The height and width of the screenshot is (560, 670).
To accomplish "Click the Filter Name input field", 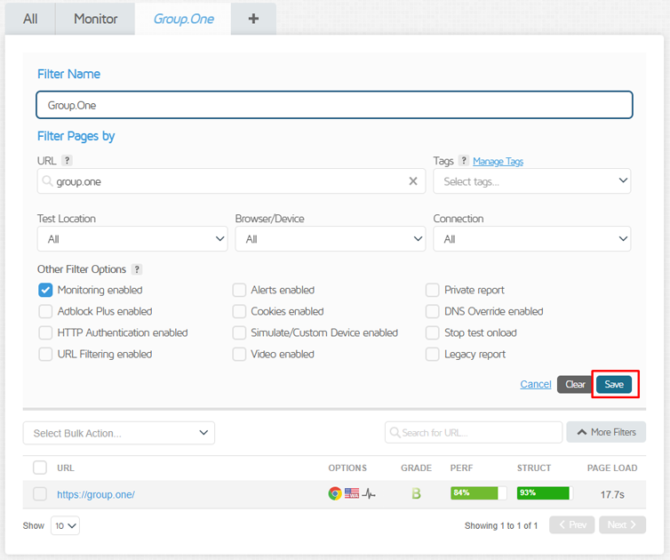I will pos(334,105).
